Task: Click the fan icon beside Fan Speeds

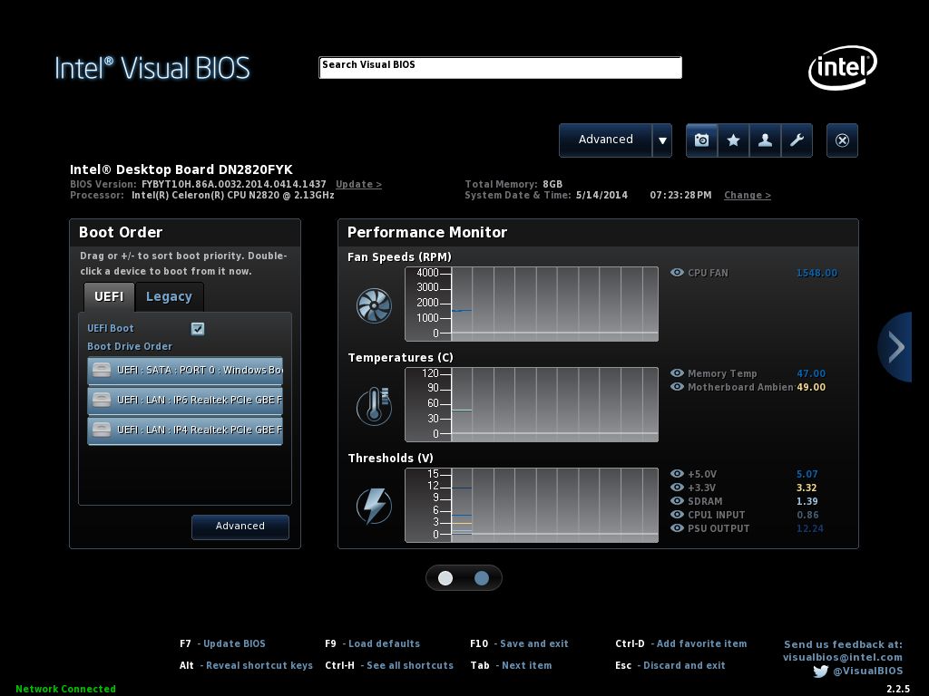Action: pyautogui.click(x=374, y=305)
